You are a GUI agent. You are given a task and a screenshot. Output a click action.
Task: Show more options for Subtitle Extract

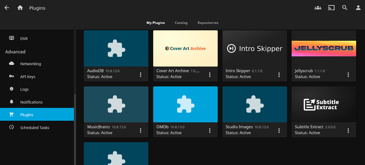pyautogui.click(x=348, y=131)
